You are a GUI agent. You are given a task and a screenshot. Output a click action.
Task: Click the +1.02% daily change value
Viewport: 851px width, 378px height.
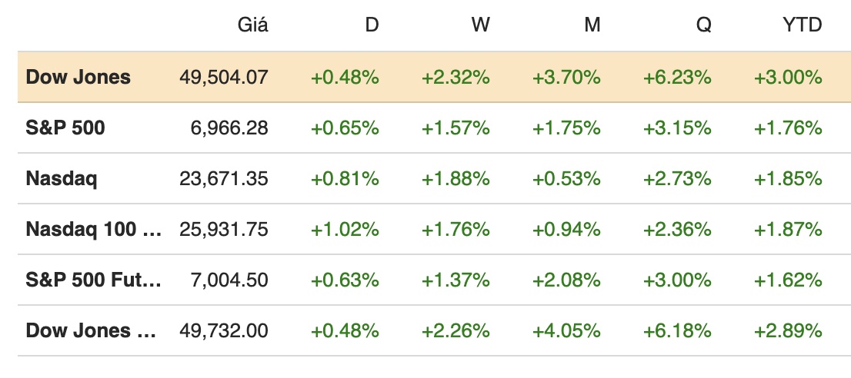(345, 230)
